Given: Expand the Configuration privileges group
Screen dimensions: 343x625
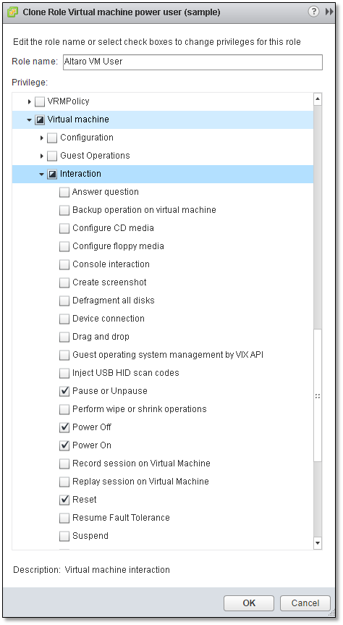Looking at the screenshot, I should [x=42, y=138].
